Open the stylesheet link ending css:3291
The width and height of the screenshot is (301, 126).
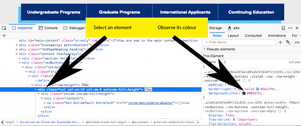click(252, 103)
